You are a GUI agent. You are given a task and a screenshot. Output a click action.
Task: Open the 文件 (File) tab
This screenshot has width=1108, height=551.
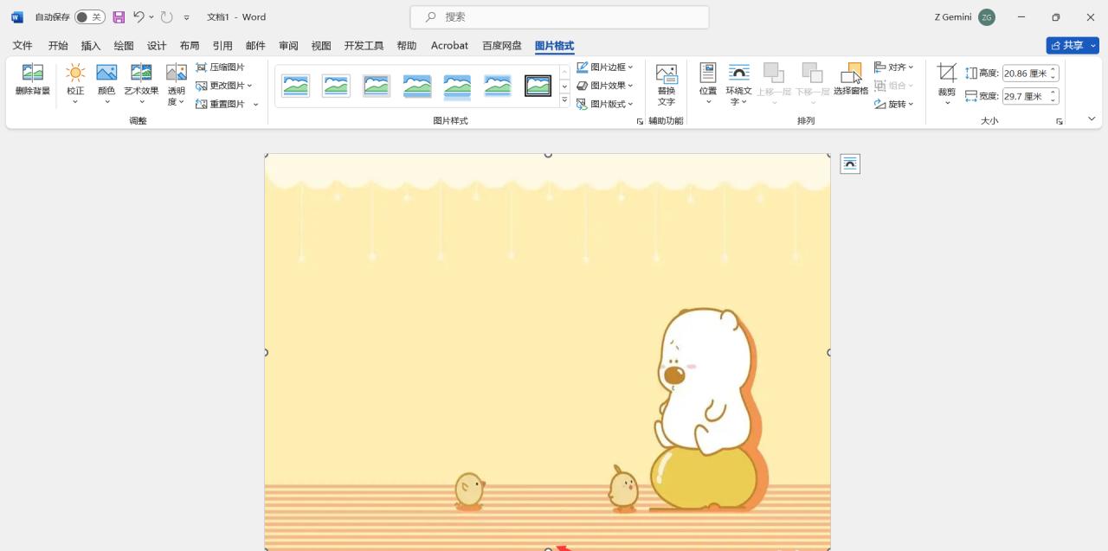click(x=23, y=46)
